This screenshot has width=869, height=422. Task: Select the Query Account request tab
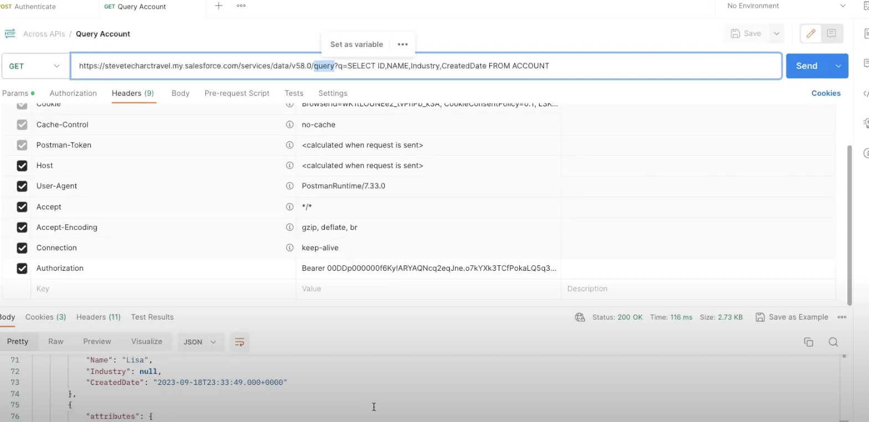[135, 7]
